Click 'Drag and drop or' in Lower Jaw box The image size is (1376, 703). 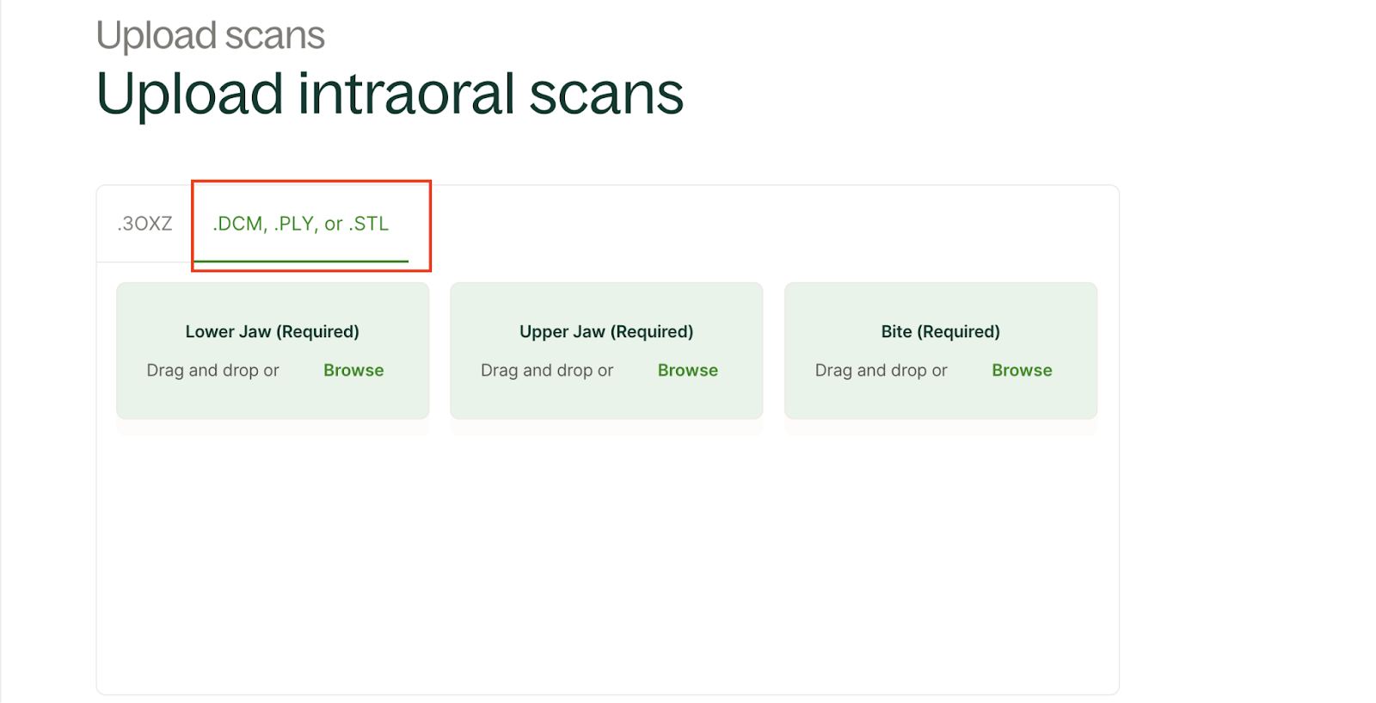point(212,370)
